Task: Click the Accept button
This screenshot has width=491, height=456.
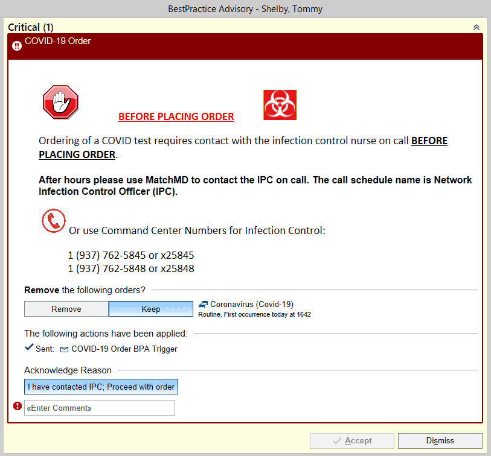Action: pyautogui.click(x=351, y=441)
